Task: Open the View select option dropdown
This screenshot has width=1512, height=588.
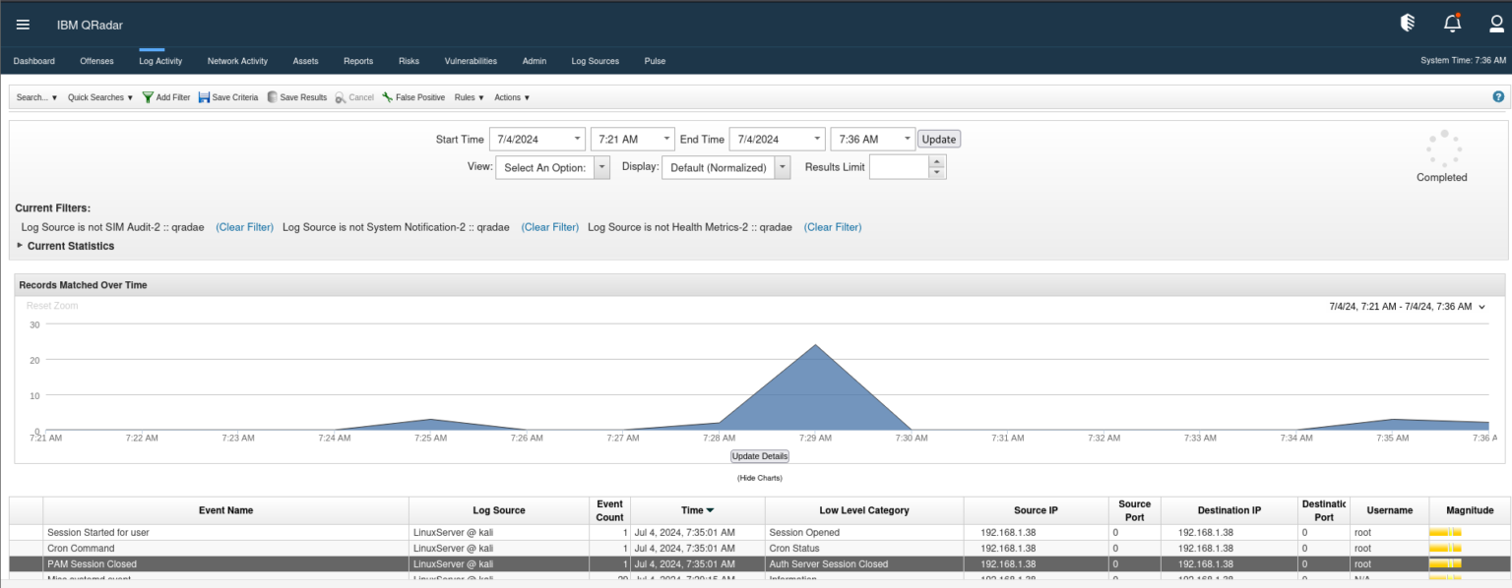Action: tap(553, 167)
